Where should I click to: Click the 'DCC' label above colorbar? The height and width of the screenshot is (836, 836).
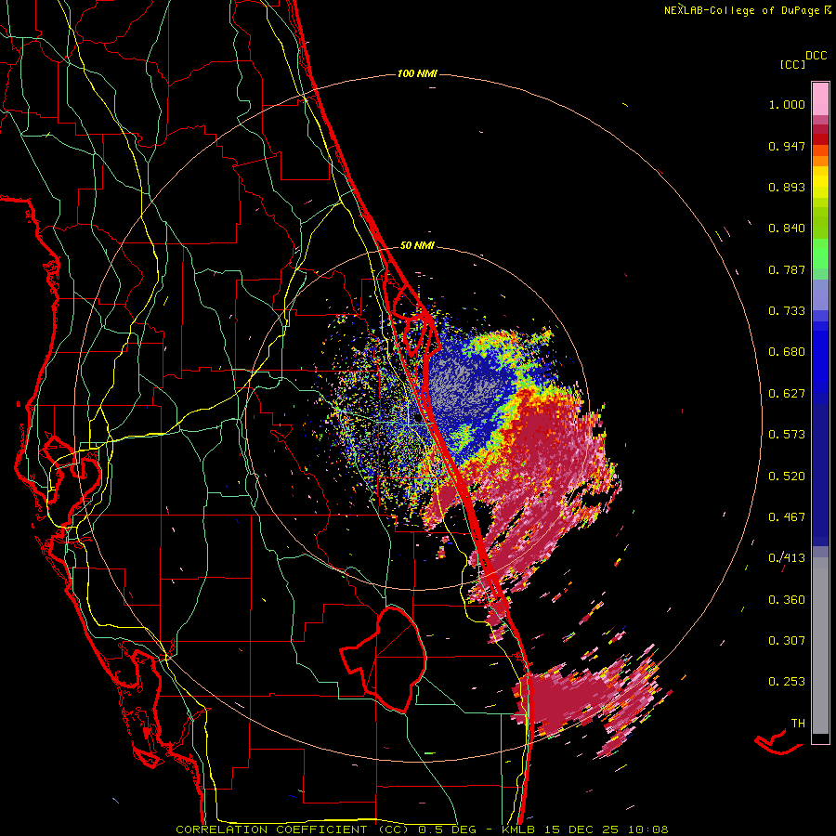pos(816,56)
